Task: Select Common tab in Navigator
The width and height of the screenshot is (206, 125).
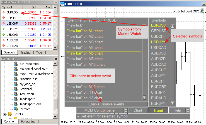Action: 10,121
